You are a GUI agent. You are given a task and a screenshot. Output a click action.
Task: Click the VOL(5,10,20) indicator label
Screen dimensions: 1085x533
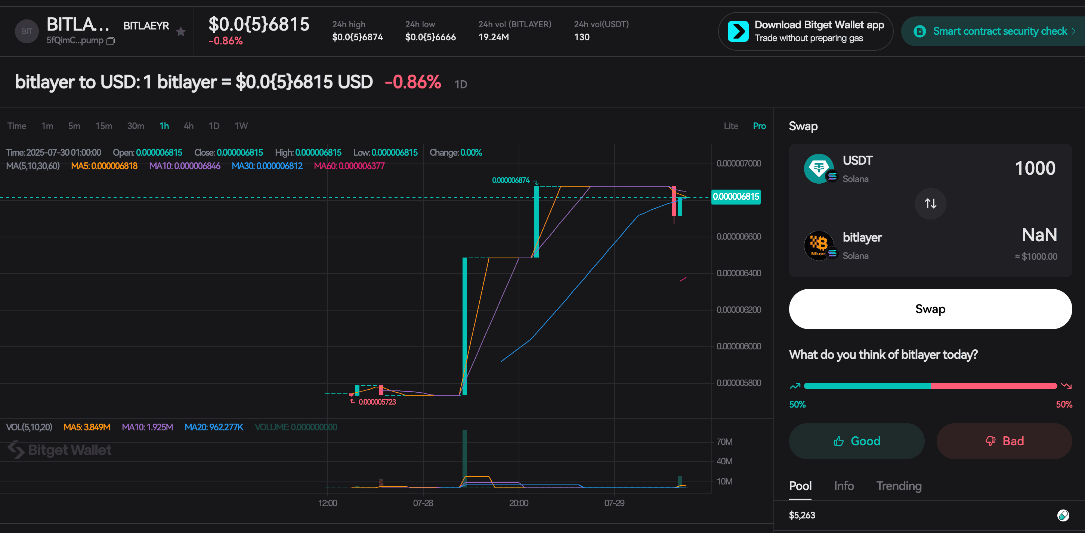(x=29, y=427)
